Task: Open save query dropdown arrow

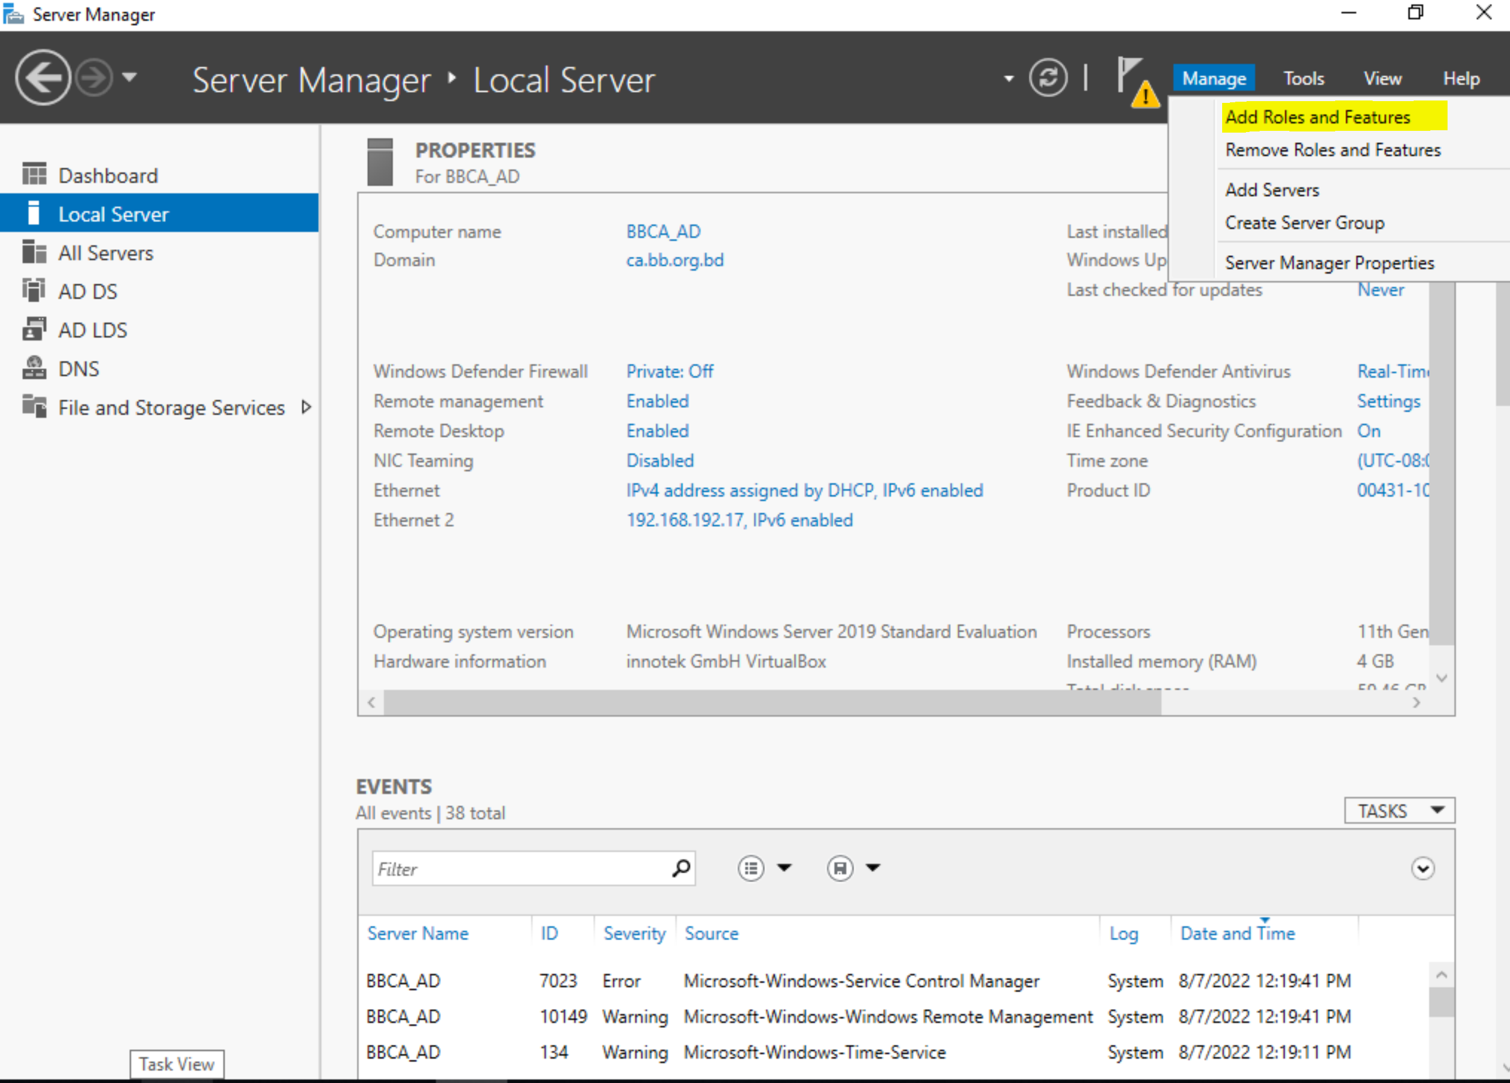Action: [873, 867]
